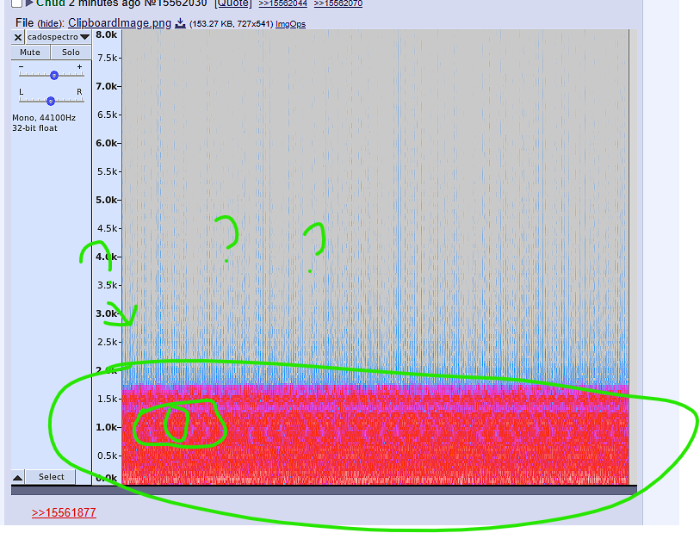The height and width of the screenshot is (533, 700).
Task: Click the play triangle icon beside Chud
Action: [29, 4]
